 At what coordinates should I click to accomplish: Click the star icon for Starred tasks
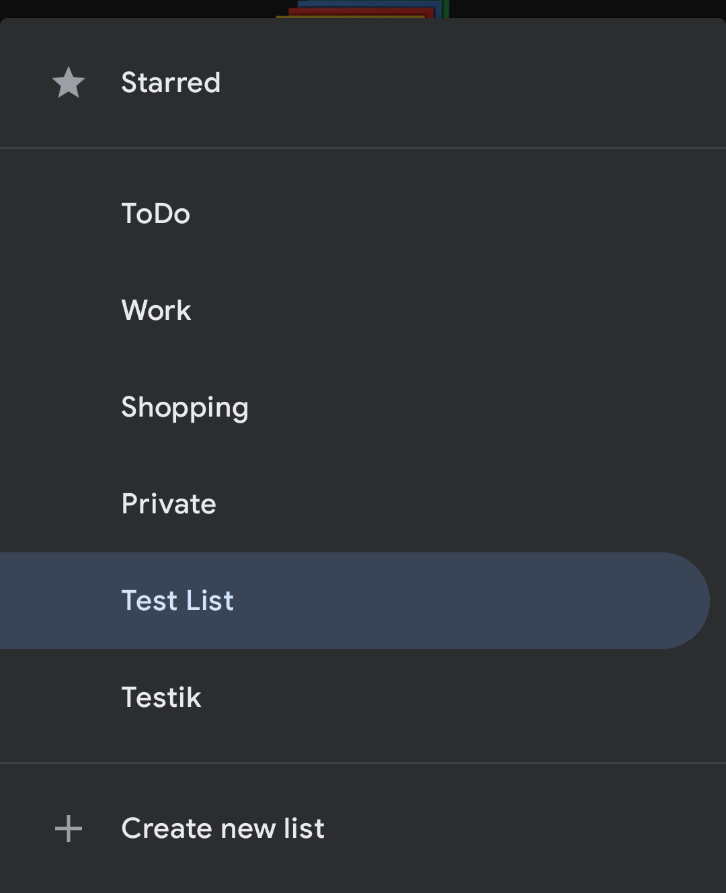pyautogui.click(x=69, y=83)
